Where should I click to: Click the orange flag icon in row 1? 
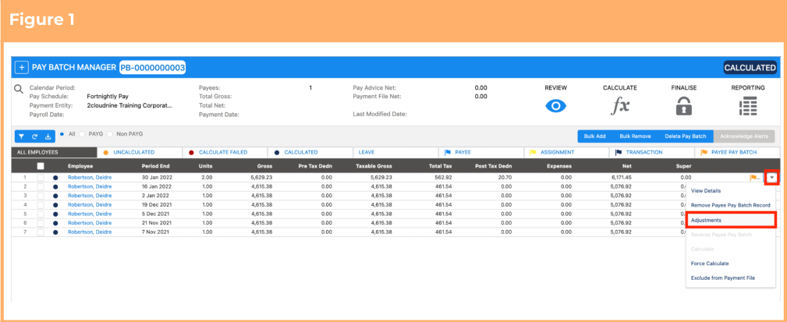tap(754, 178)
